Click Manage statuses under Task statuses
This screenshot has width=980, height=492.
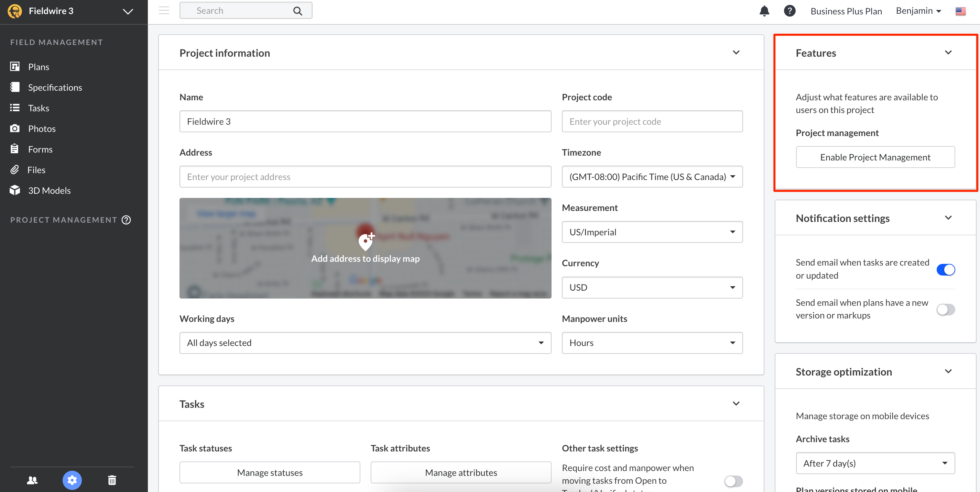pos(270,472)
